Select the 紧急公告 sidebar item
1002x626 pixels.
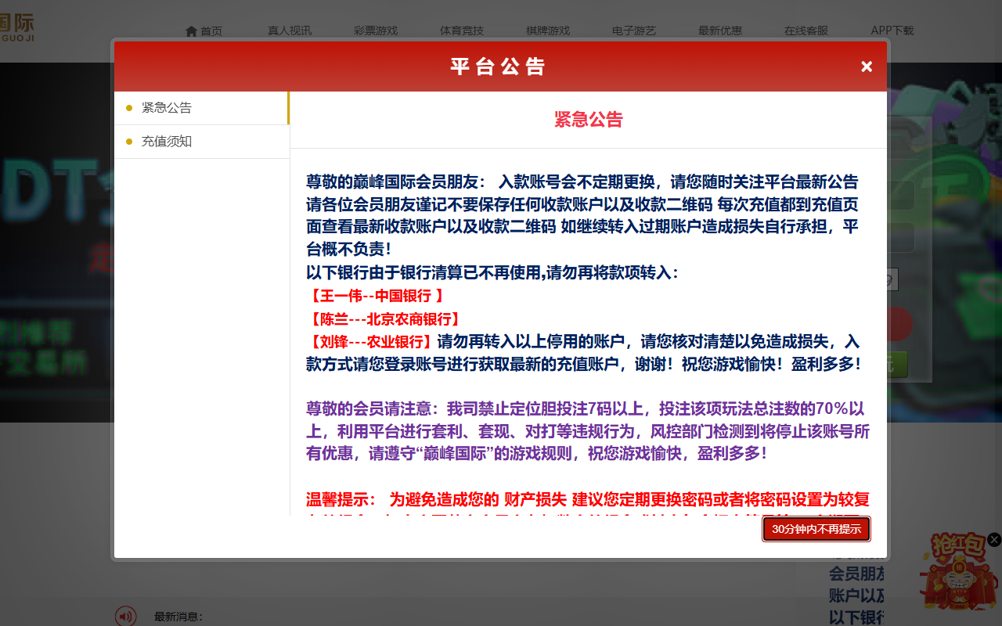(x=202, y=108)
